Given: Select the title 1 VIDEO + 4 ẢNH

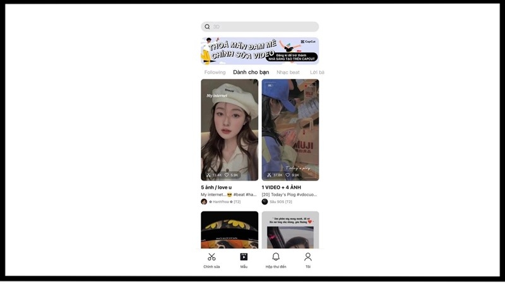Looking at the screenshot, I should [281, 187].
